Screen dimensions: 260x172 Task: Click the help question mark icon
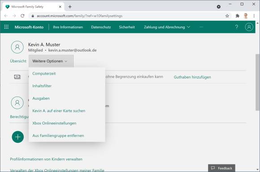(x=237, y=27)
